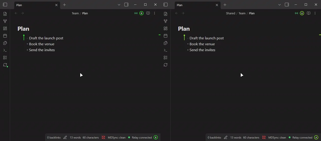Select Plan tab in left window

(x=37, y=5)
